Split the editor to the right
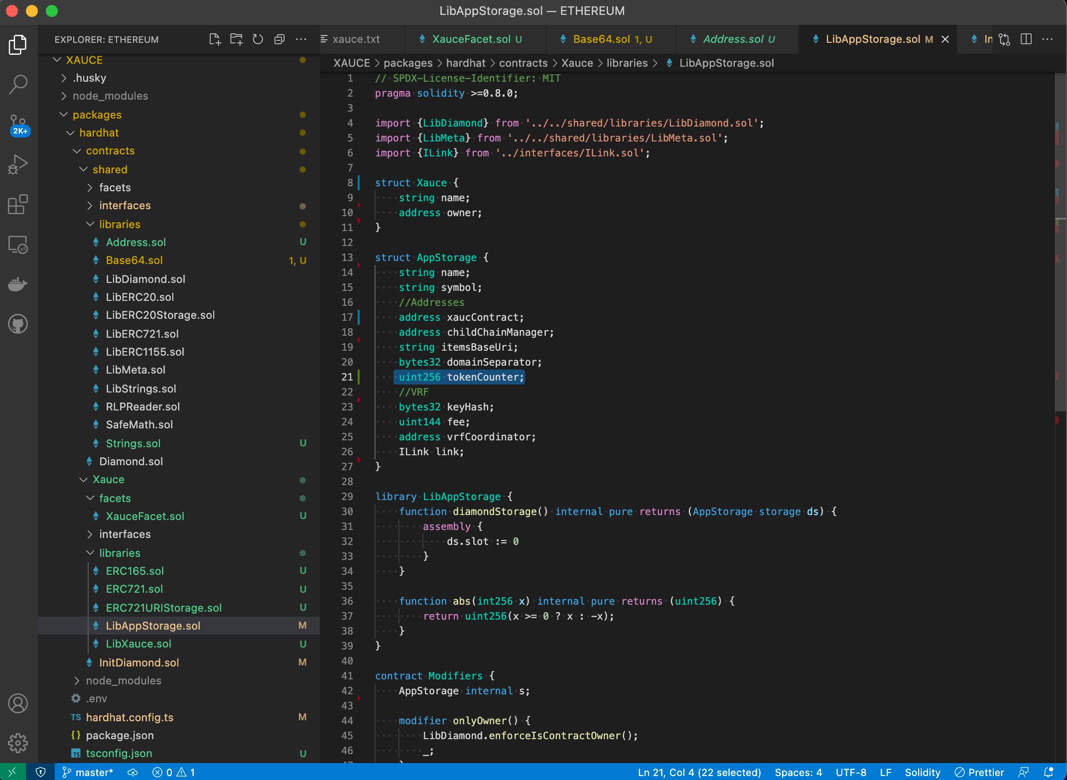Screen dimensions: 1067x780 click(x=1026, y=39)
